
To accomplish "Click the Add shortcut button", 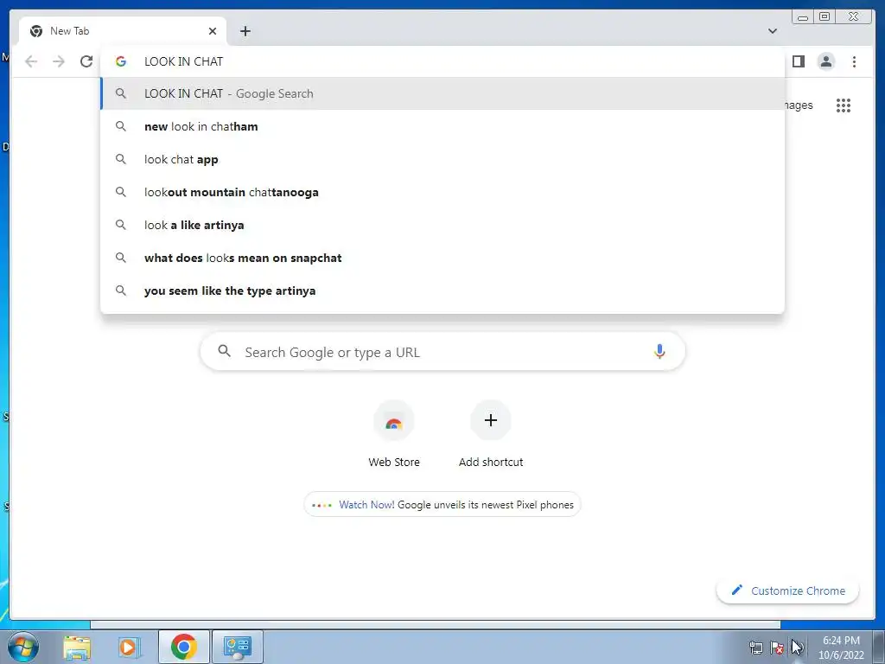I will (x=491, y=435).
